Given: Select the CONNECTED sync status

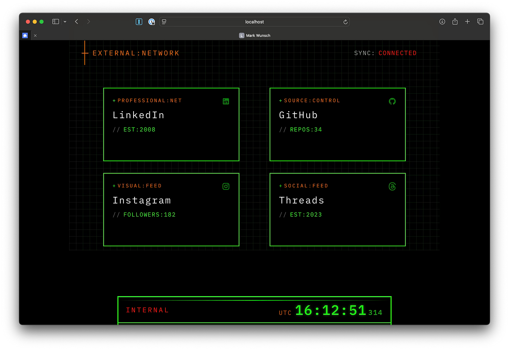Looking at the screenshot, I should [397, 53].
